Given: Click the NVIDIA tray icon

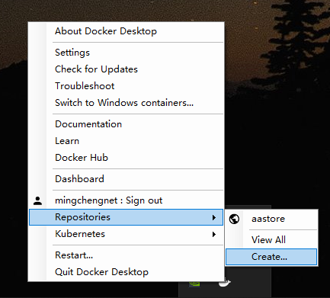Looking at the screenshot, I should coord(194,284).
